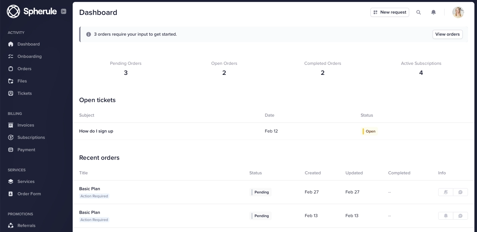
Task: Click the Title column header in orders
Action: click(83, 173)
